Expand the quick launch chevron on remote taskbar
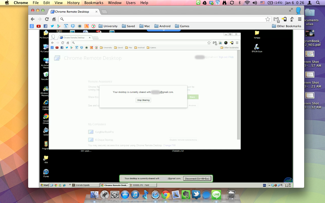Screen dimensions: 325x203 click(70, 185)
